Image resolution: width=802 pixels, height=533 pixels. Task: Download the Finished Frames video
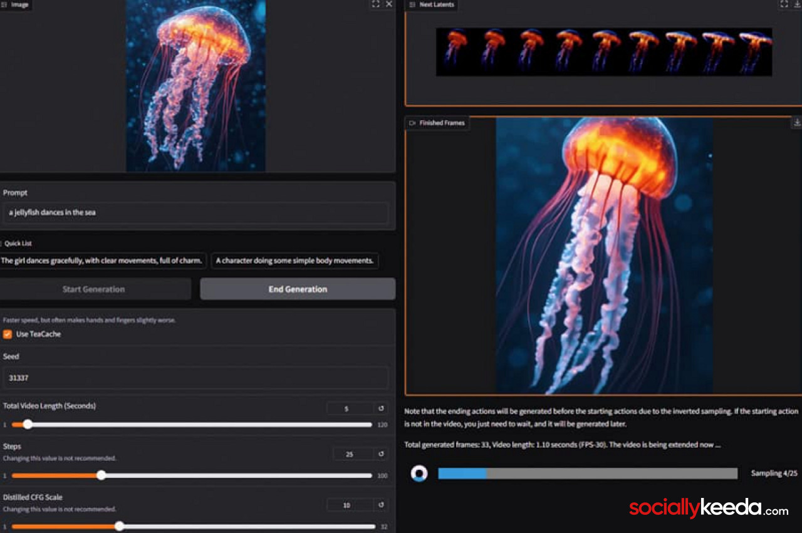click(x=797, y=122)
